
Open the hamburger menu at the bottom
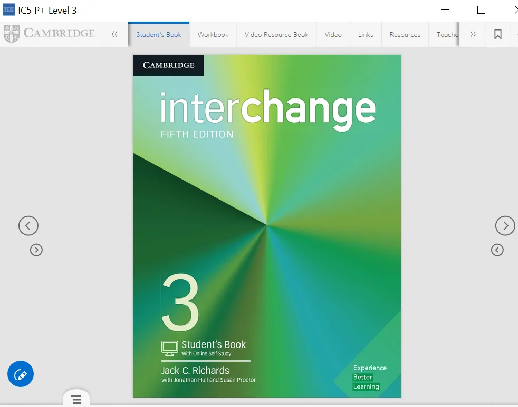[76, 400]
